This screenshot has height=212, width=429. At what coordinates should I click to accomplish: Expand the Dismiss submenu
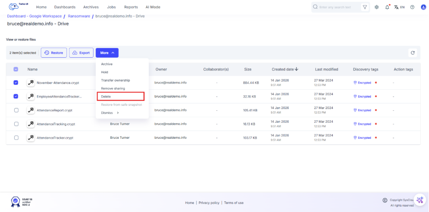tap(110, 113)
